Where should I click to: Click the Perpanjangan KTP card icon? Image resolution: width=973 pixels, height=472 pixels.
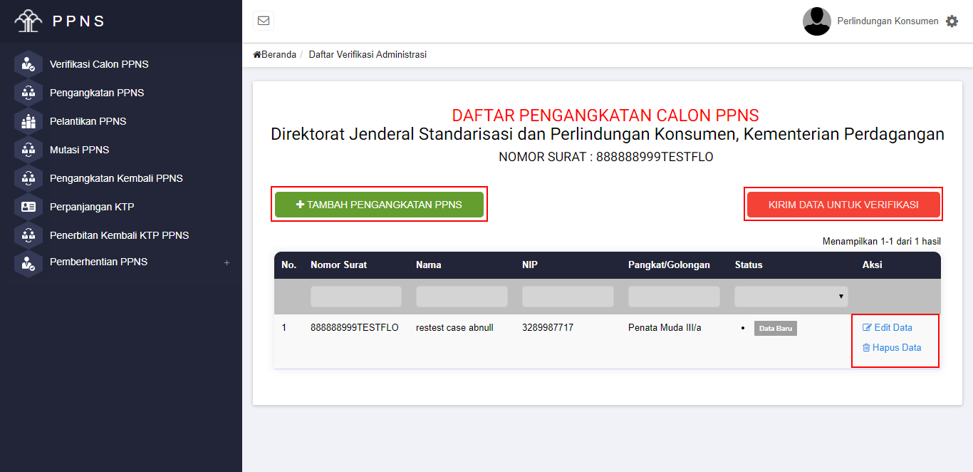tap(28, 207)
